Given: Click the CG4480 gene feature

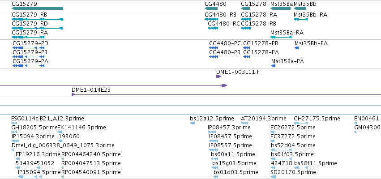Looking at the screenshot, I should (x=211, y=9).
